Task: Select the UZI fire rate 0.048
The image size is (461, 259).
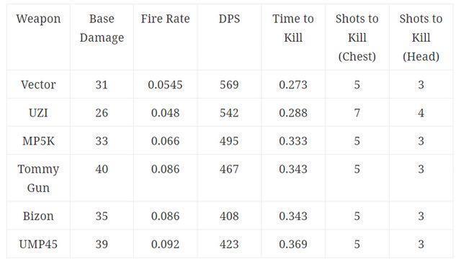Action: (165, 113)
